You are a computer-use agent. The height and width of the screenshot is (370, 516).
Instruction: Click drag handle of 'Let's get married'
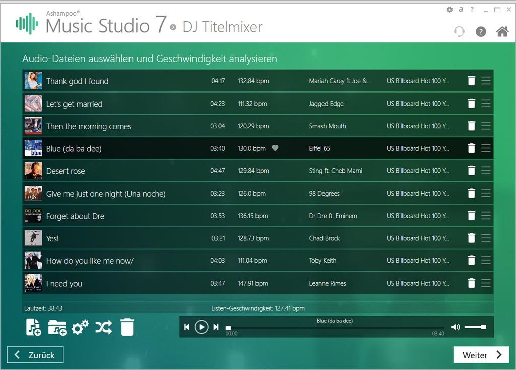click(x=486, y=104)
